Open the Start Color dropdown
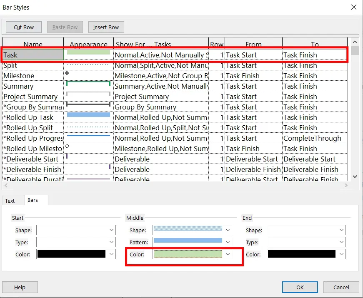Screen dimensions: 363x298 coord(111,254)
